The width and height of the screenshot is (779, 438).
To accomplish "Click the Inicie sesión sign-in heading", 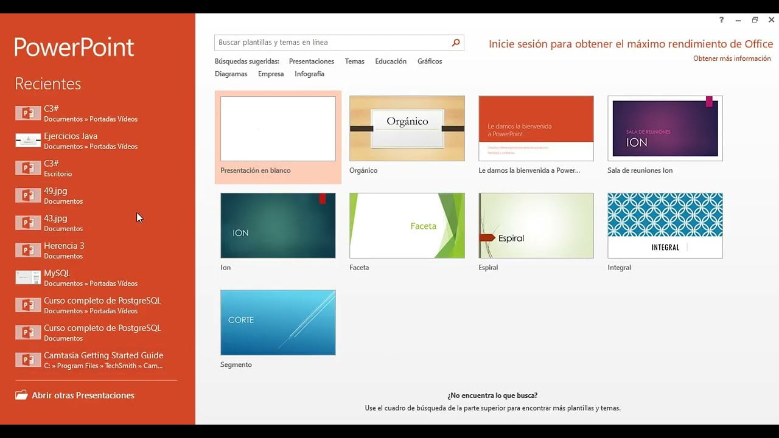I will (x=631, y=44).
